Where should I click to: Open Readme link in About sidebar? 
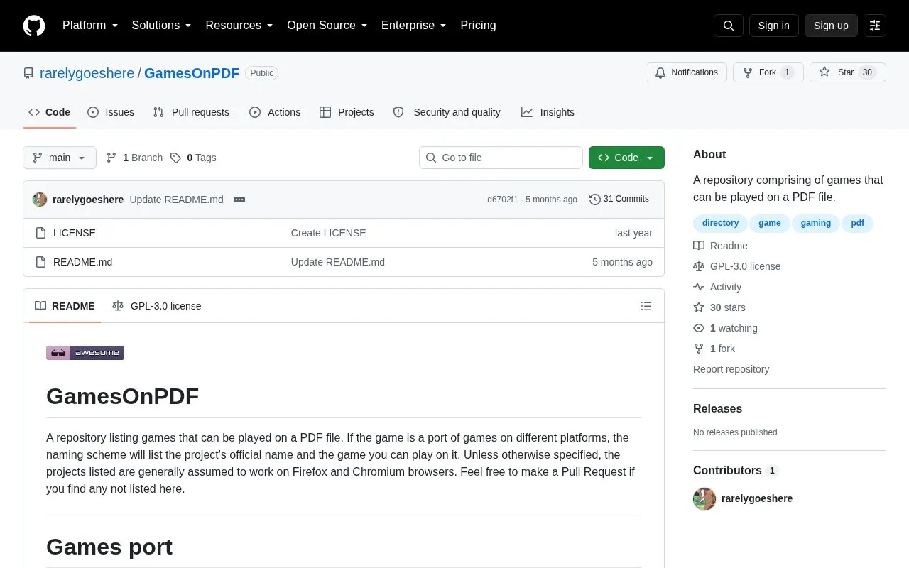(721, 246)
